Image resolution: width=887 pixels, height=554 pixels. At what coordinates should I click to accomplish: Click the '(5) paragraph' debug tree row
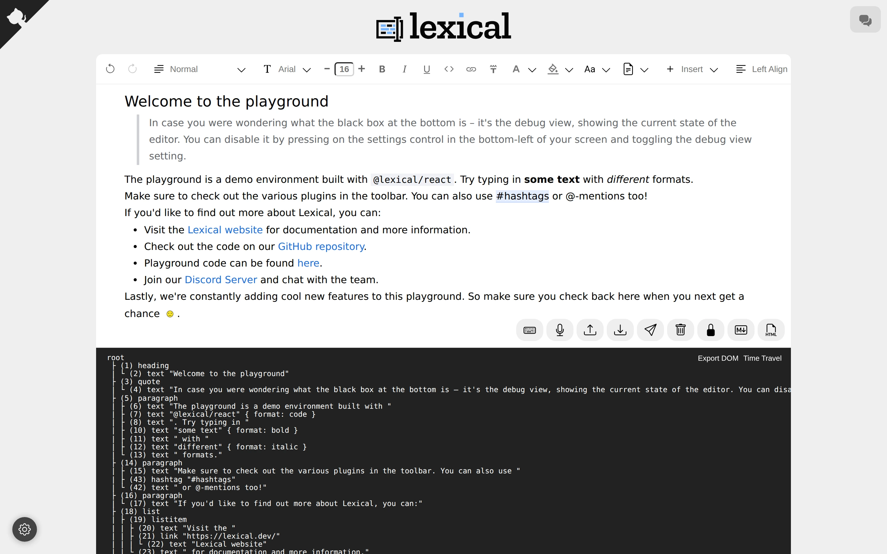149,398
